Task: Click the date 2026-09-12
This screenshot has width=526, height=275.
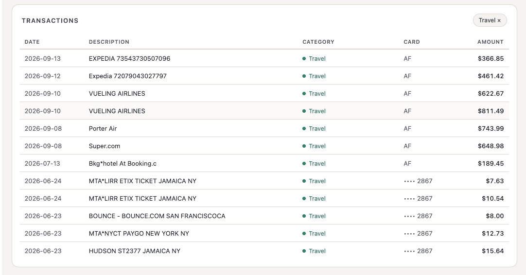Action: click(43, 76)
